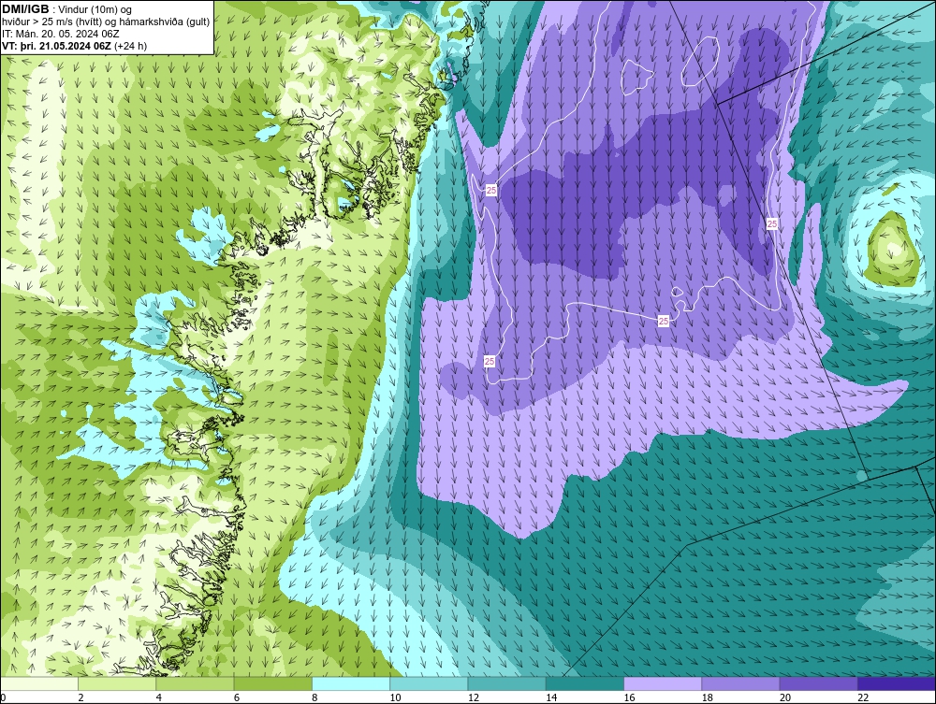
Task: Select the 6–8 m/s dark green legend swatch
Action: (272, 683)
